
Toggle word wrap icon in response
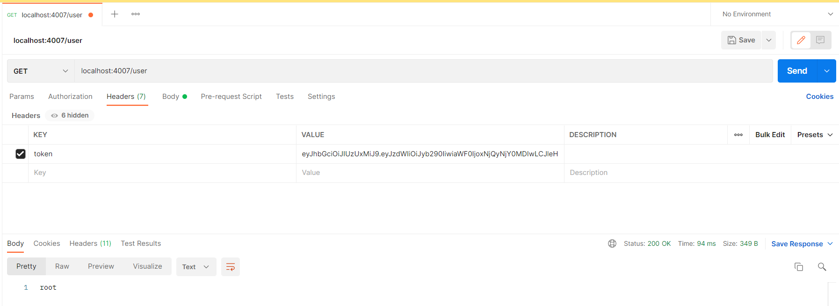[x=231, y=267]
